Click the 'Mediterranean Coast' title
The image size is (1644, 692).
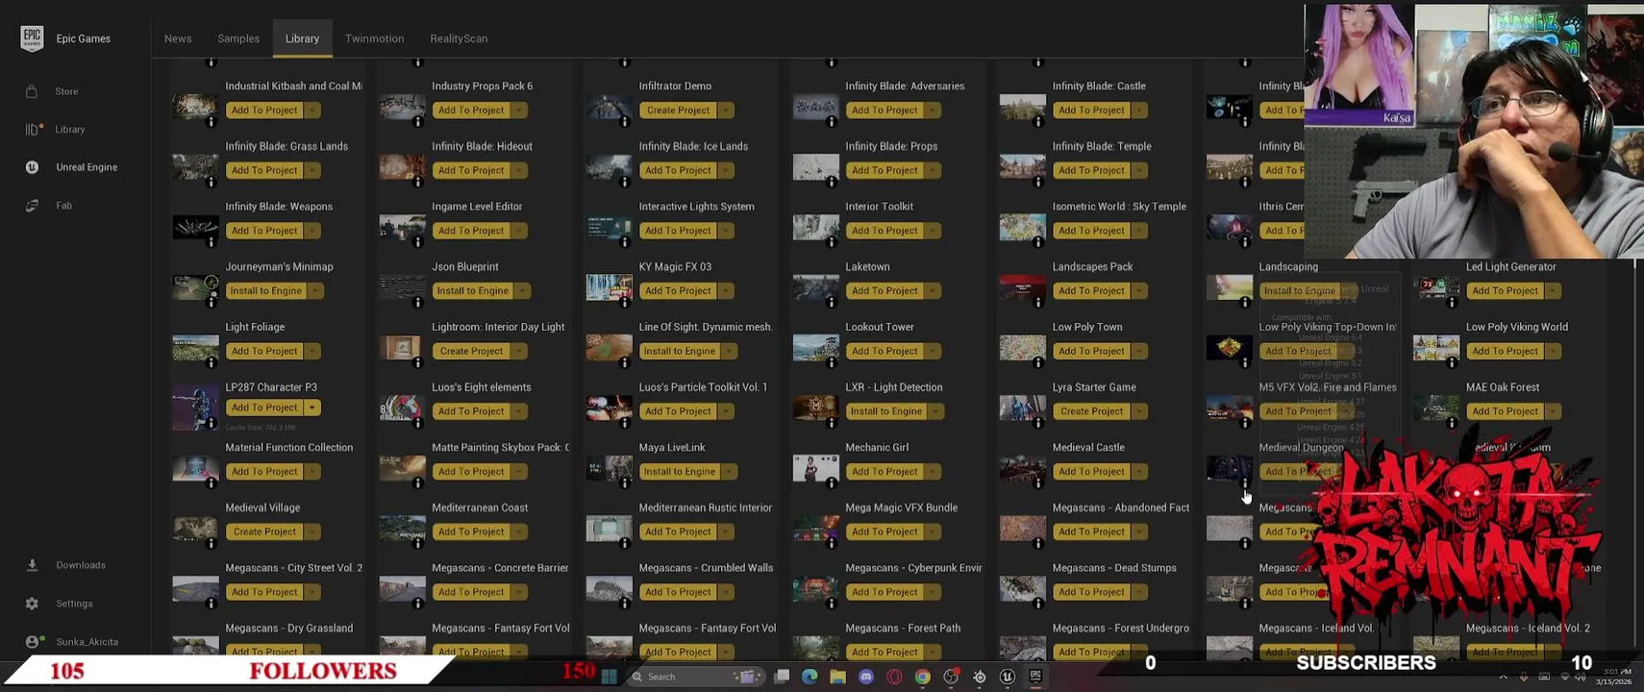pyautogui.click(x=480, y=507)
